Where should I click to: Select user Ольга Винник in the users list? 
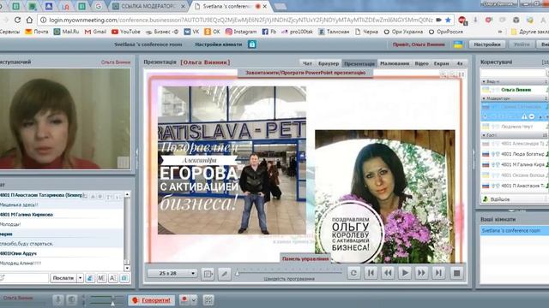(x=514, y=90)
